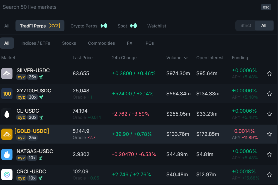
Task: Click the GOLD-USDC gold bars icon
Action: (7, 134)
